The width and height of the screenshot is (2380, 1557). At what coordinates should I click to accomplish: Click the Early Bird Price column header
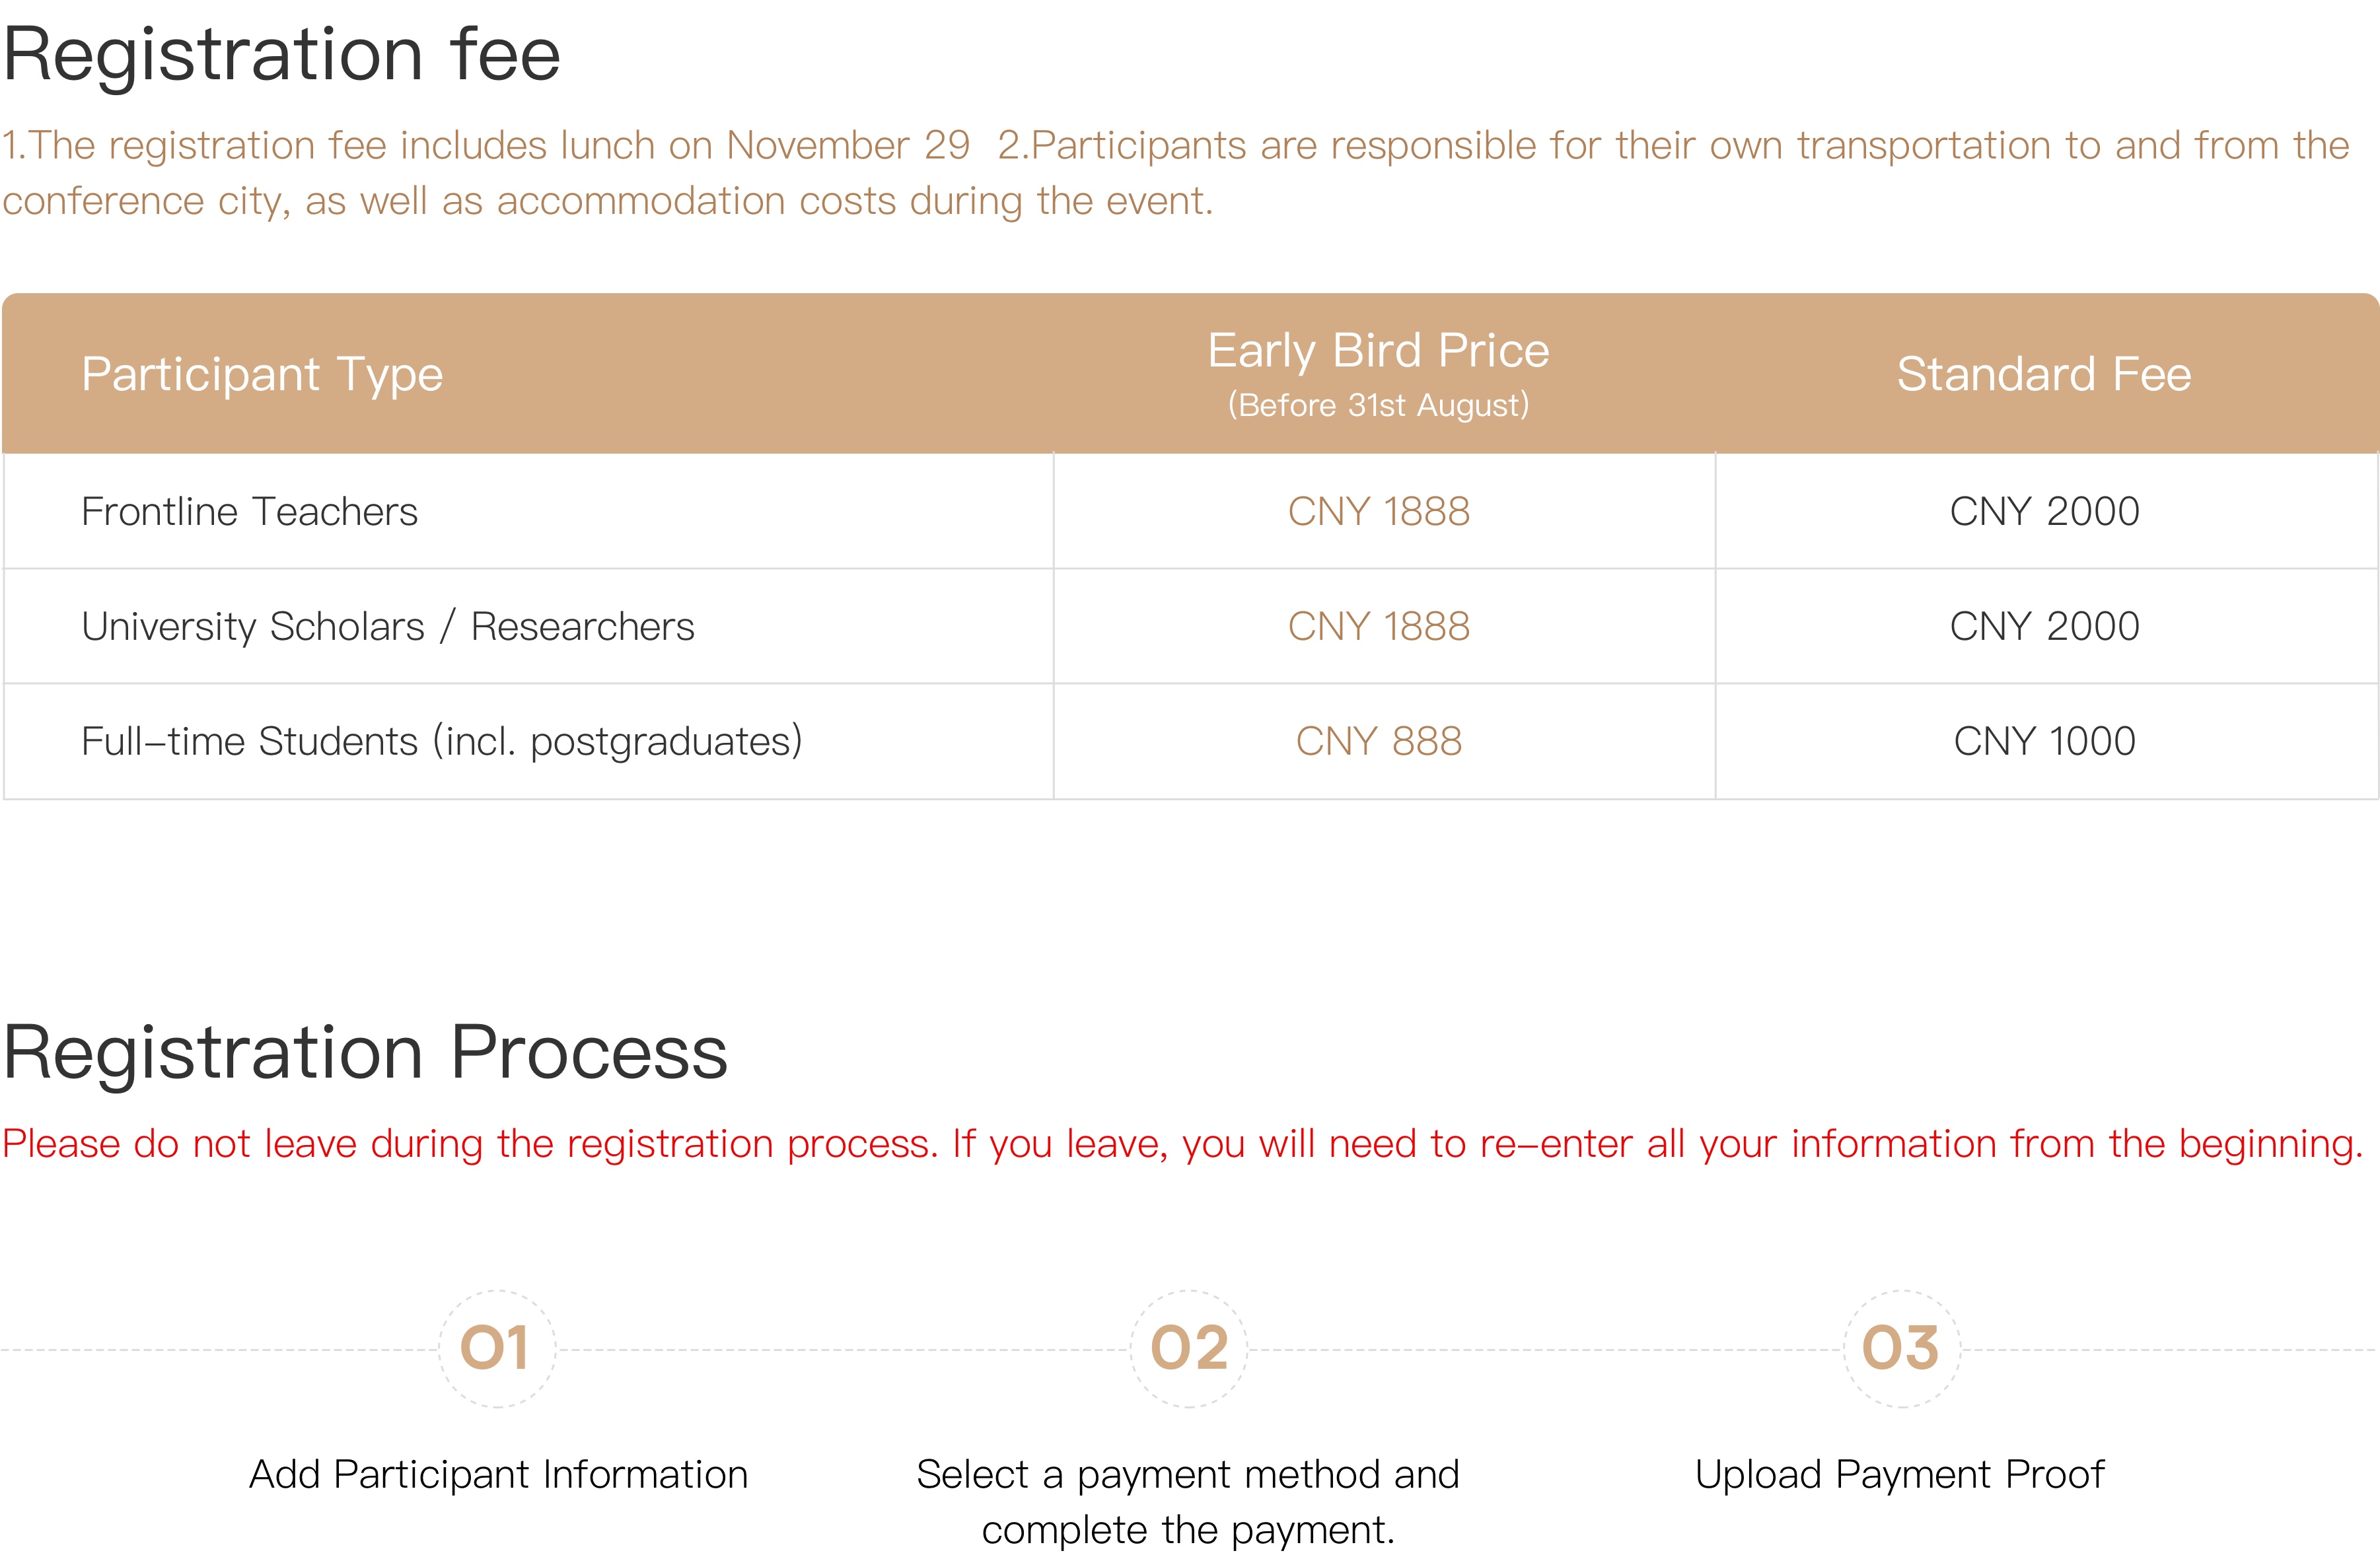(x=1378, y=374)
